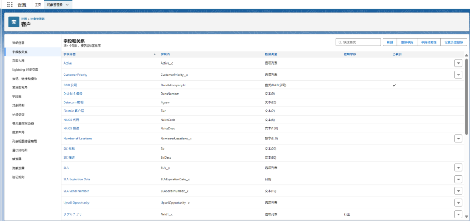Open row actions dropdown for Active field
This screenshot has width=470, height=221.
pos(458,63)
